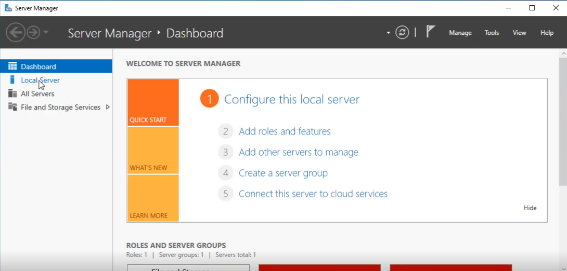Image resolution: width=567 pixels, height=271 pixels.
Task: Click the WELCOME TO SERVER MANAGER heading
Action: (x=183, y=63)
